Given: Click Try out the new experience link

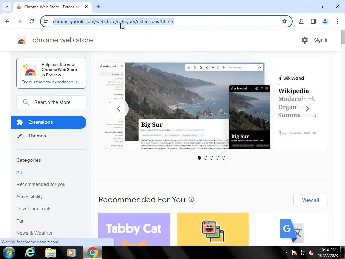Looking at the screenshot, I should click(x=50, y=82).
